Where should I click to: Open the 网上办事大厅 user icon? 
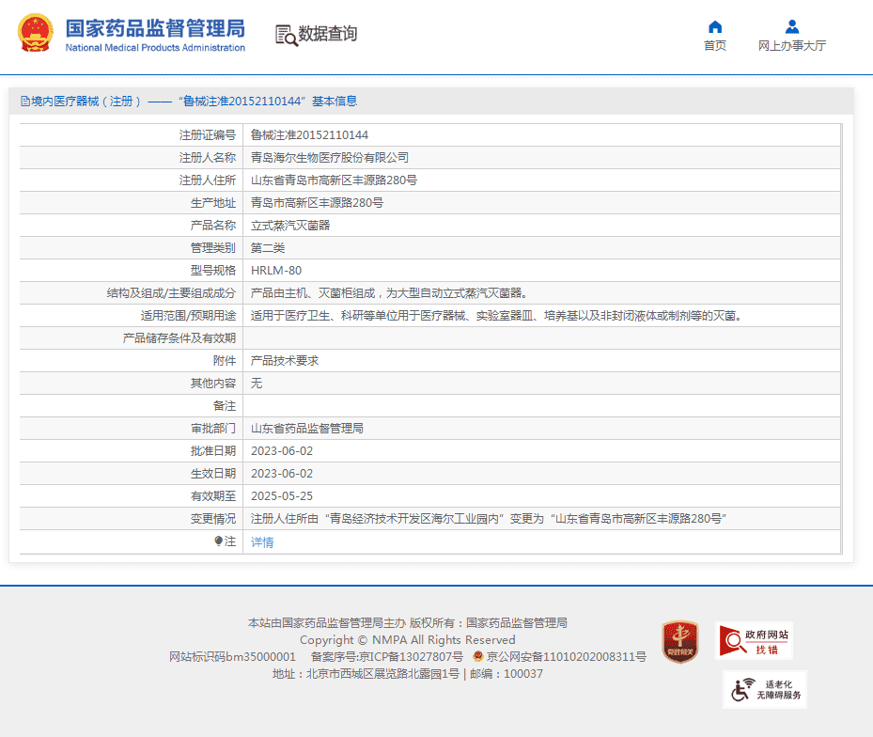pyautogui.click(x=791, y=26)
